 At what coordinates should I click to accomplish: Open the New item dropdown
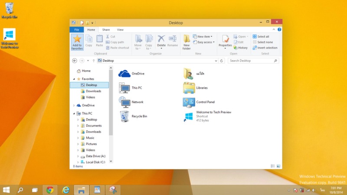pos(203,36)
